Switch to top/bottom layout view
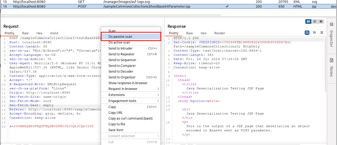Viewport: 337px width, 145px height. tap(314, 22)
